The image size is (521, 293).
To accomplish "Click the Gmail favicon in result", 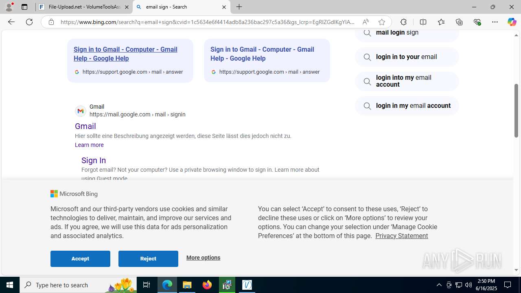I will point(81,111).
